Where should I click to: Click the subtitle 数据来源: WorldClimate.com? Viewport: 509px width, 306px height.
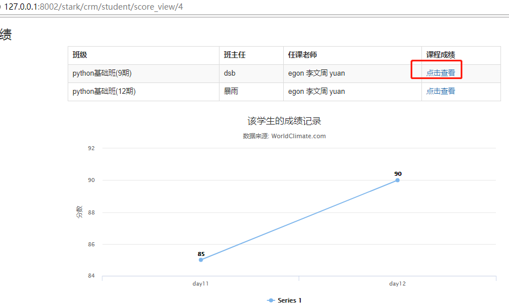pos(284,136)
